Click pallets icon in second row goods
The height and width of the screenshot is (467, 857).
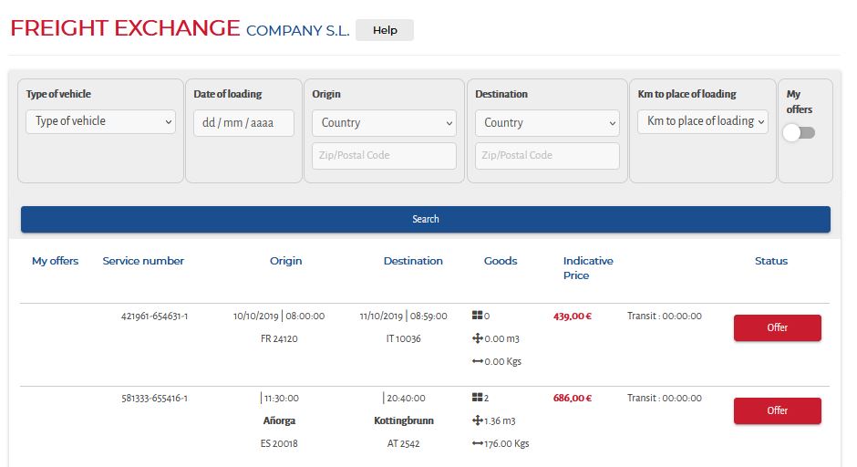(477, 398)
